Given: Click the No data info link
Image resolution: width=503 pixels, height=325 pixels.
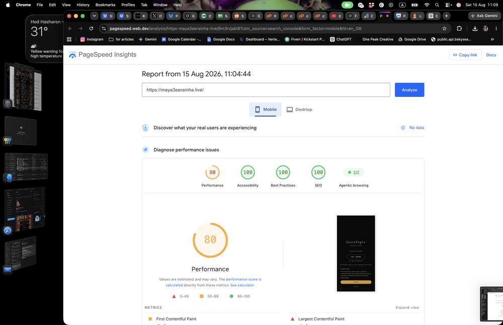Looking at the screenshot, I should (412, 128).
